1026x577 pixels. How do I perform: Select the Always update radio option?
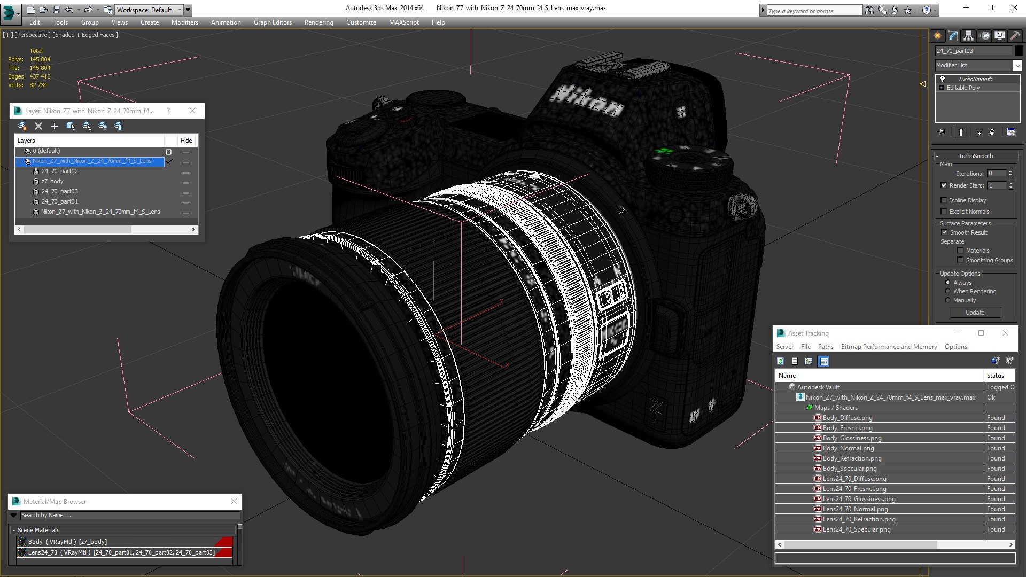coord(947,283)
